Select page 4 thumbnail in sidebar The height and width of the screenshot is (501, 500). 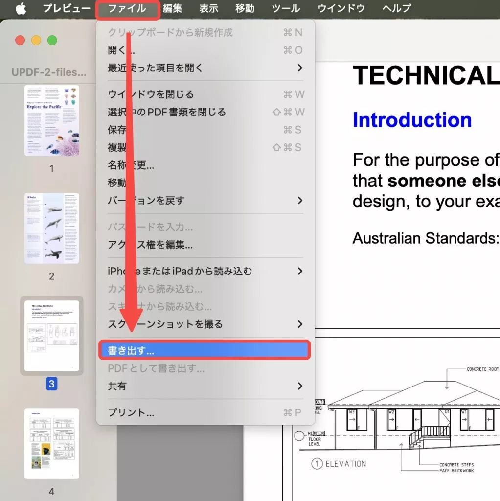51,443
